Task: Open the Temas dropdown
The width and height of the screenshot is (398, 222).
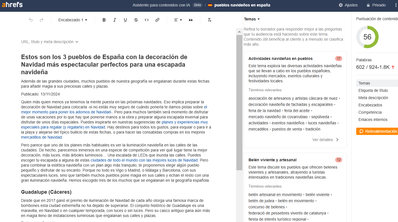Action: point(252,19)
